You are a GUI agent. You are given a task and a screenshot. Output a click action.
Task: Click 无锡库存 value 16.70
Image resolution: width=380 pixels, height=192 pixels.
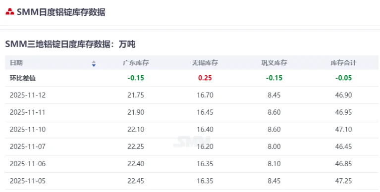coord(205,95)
